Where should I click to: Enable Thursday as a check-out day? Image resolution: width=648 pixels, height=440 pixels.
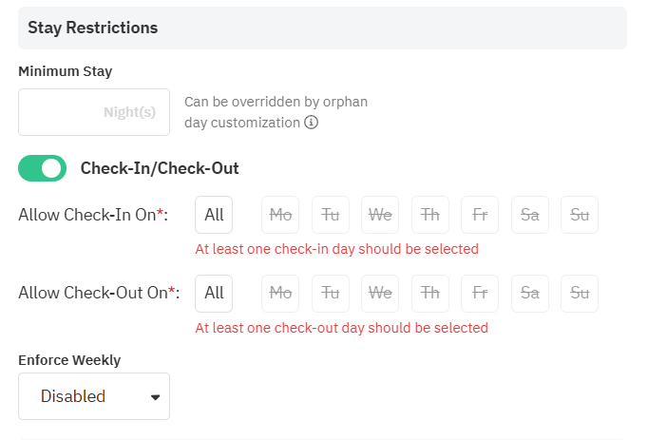click(430, 293)
